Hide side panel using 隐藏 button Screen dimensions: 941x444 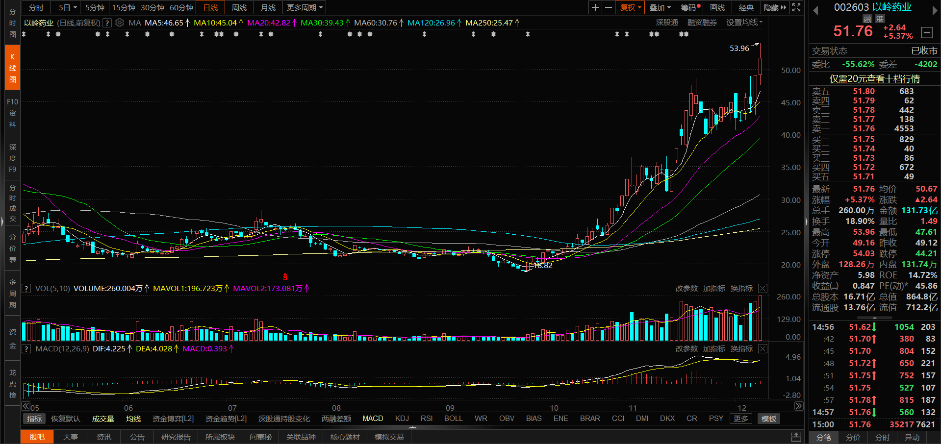(774, 7)
